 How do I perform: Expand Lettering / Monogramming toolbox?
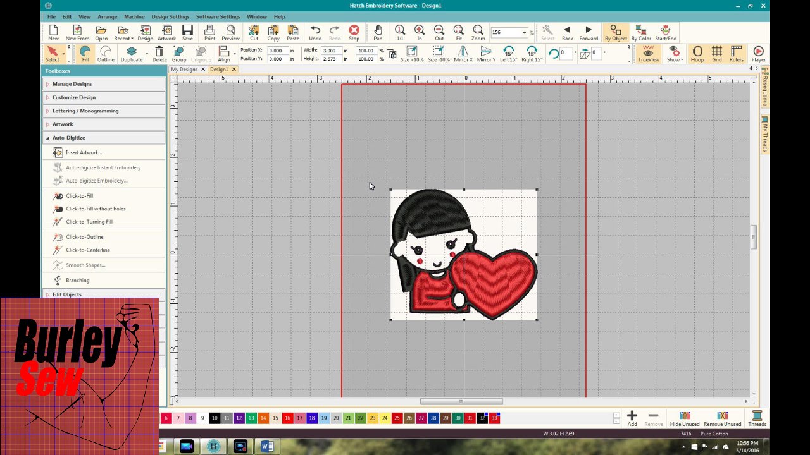point(104,111)
